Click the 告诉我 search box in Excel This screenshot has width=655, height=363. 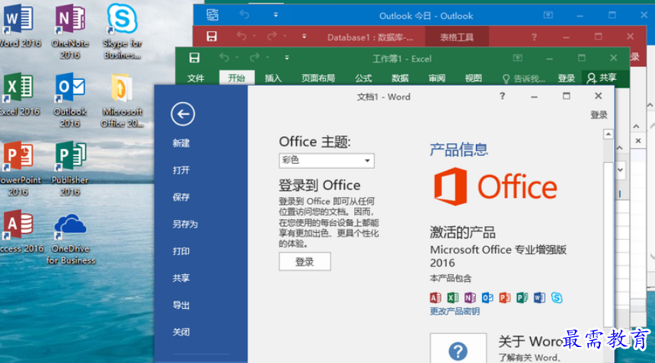point(524,78)
